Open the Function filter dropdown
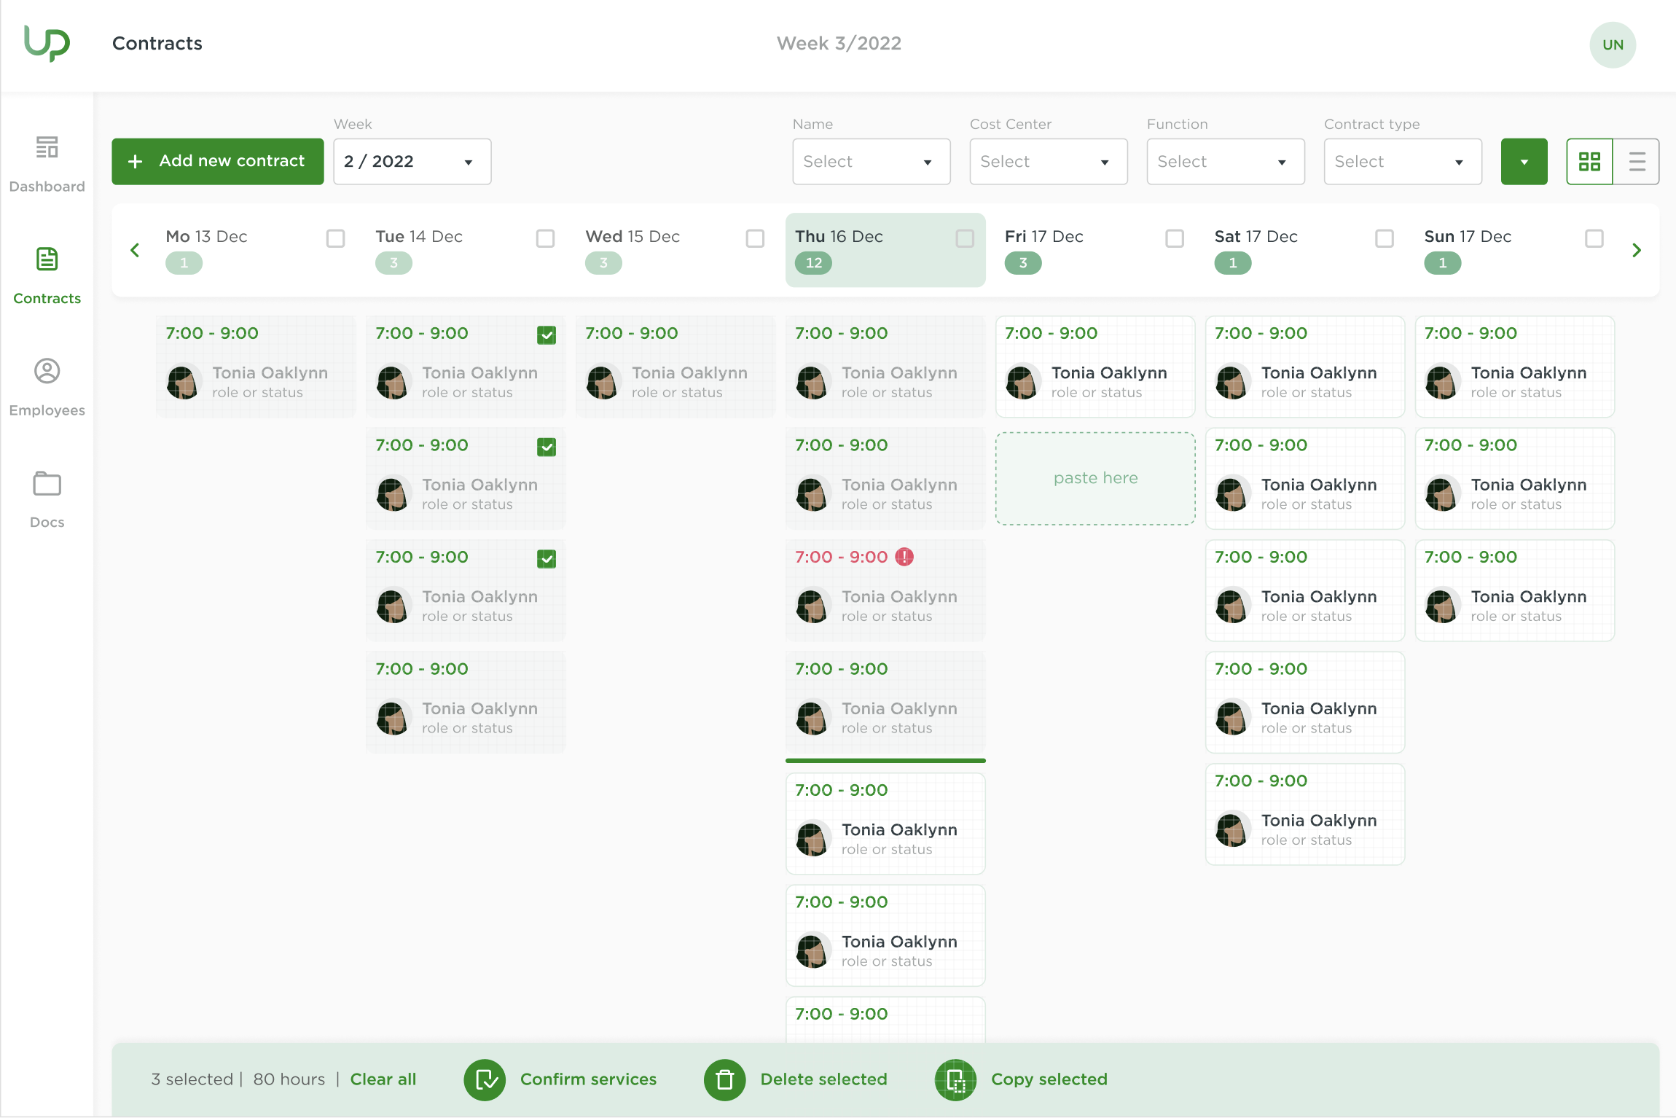Viewport: 1676px width, 1118px height. (x=1226, y=162)
